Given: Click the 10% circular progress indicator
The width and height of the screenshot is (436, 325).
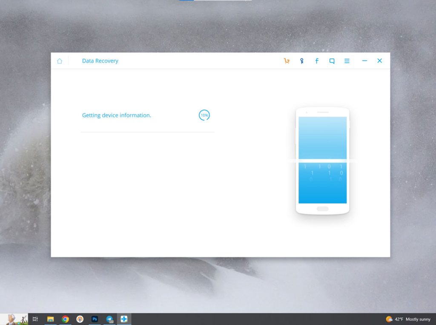Looking at the screenshot, I should point(204,115).
